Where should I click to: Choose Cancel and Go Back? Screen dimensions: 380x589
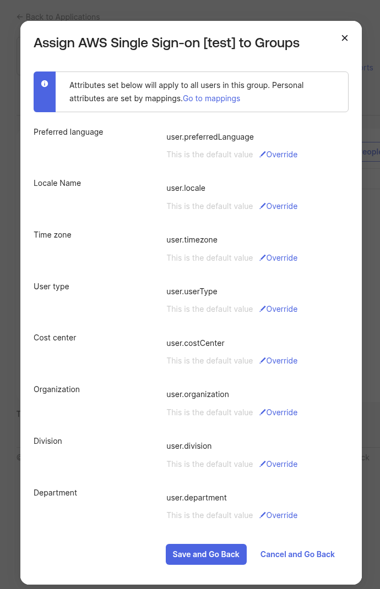[x=297, y=554]
